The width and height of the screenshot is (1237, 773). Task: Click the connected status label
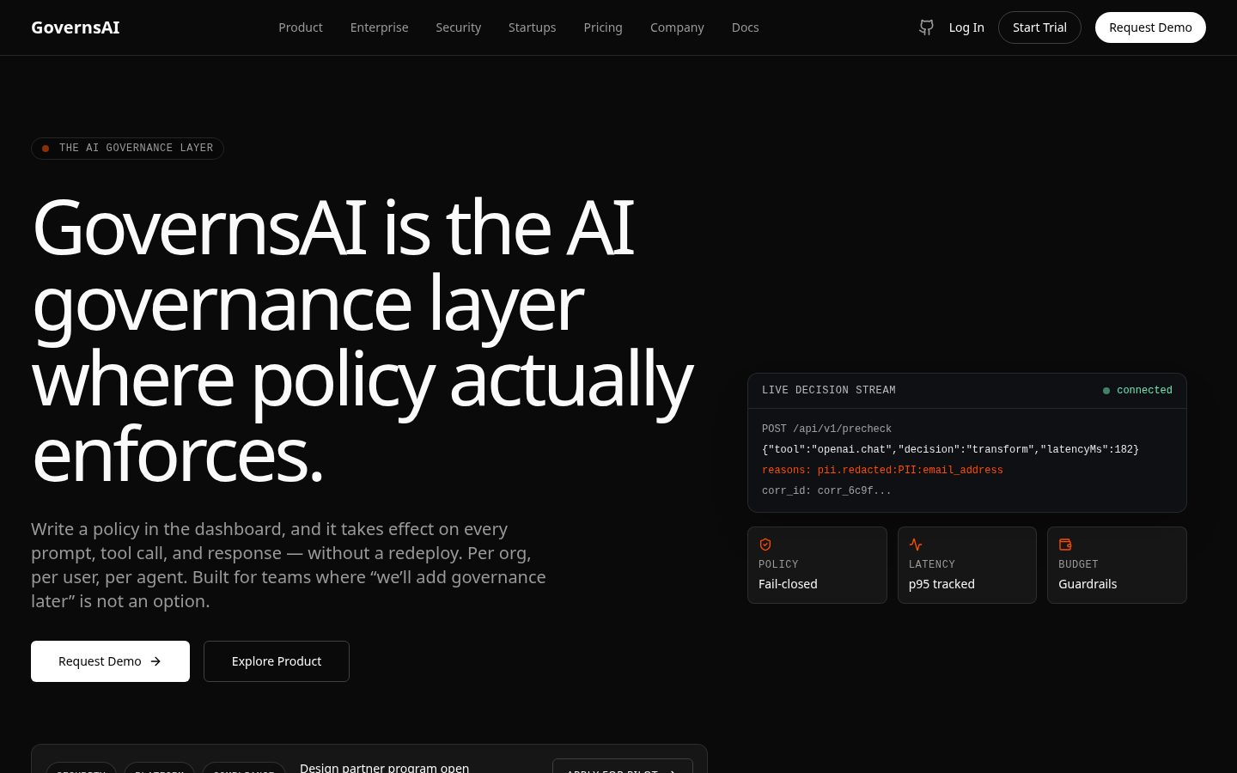[x=1144, y=390]
